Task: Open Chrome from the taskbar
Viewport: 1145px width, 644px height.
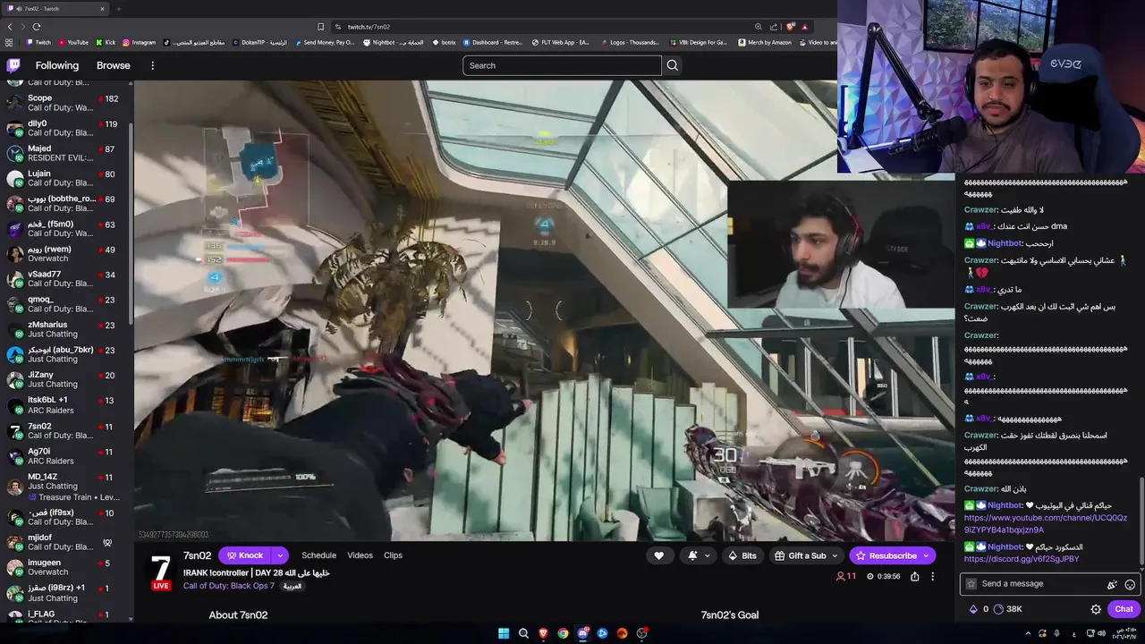Action: coord(563,633)
